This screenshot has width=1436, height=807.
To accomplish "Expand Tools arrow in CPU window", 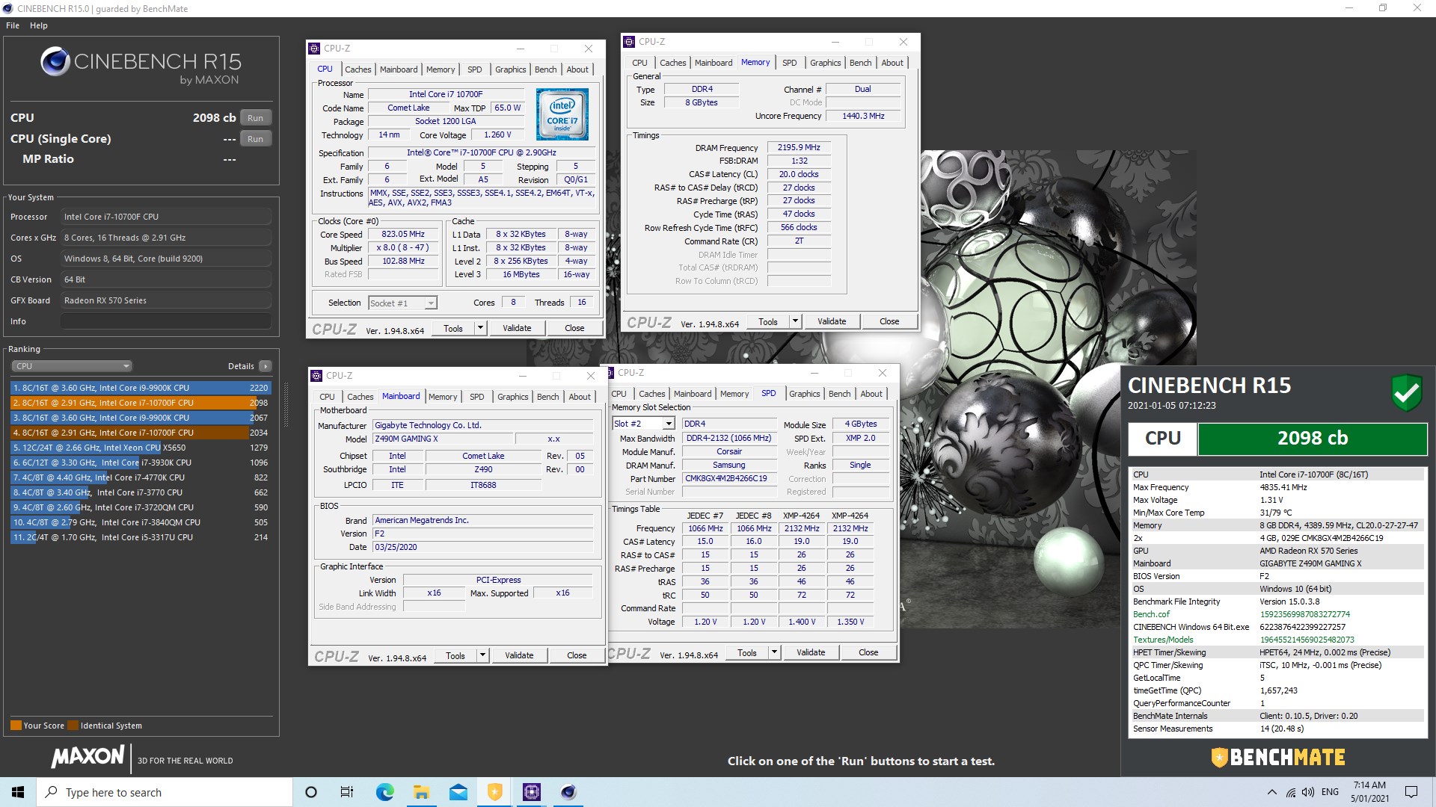I will [x=480, y=328].
